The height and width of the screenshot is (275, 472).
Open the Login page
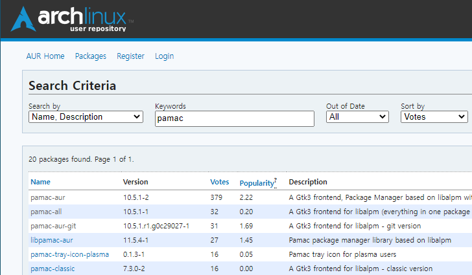click(x=165, y=56)
